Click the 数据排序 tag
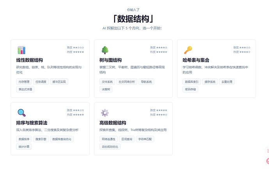 pos(24,139)
